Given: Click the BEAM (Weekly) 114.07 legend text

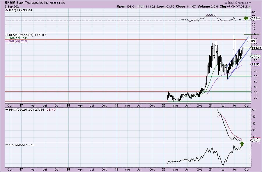Looking at the screenshot, I should coord(27,35).
